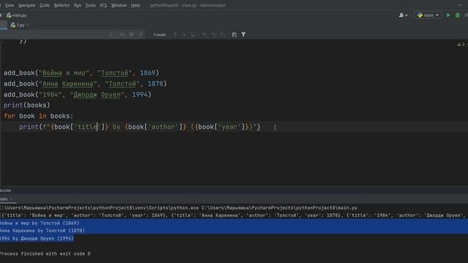Image resolution: width=468 pixels, height=263 pixels.
Task: Toggle Match Case option in search bar
Action: click(x=122, y=34)
